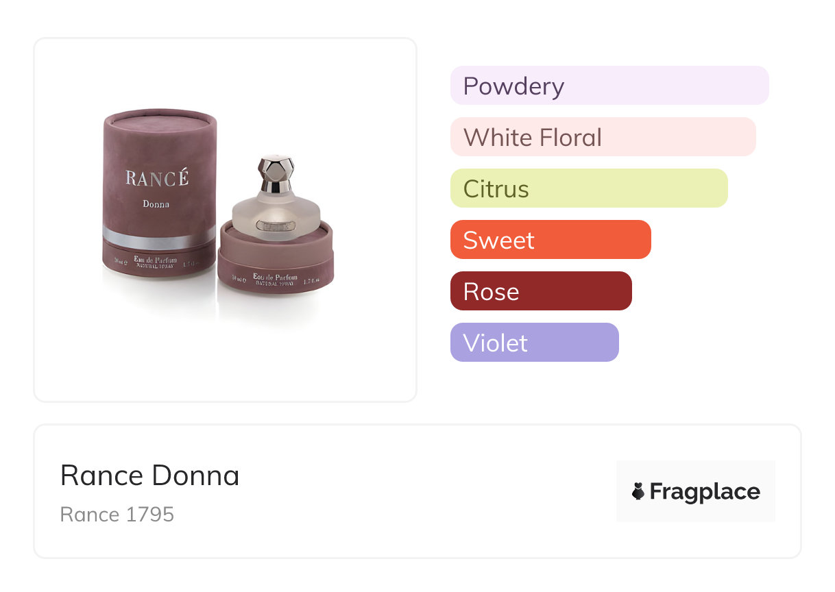Screen dimensions: 835x592
Task: Open the Rance Donna title
Action: tap(150, 475)
